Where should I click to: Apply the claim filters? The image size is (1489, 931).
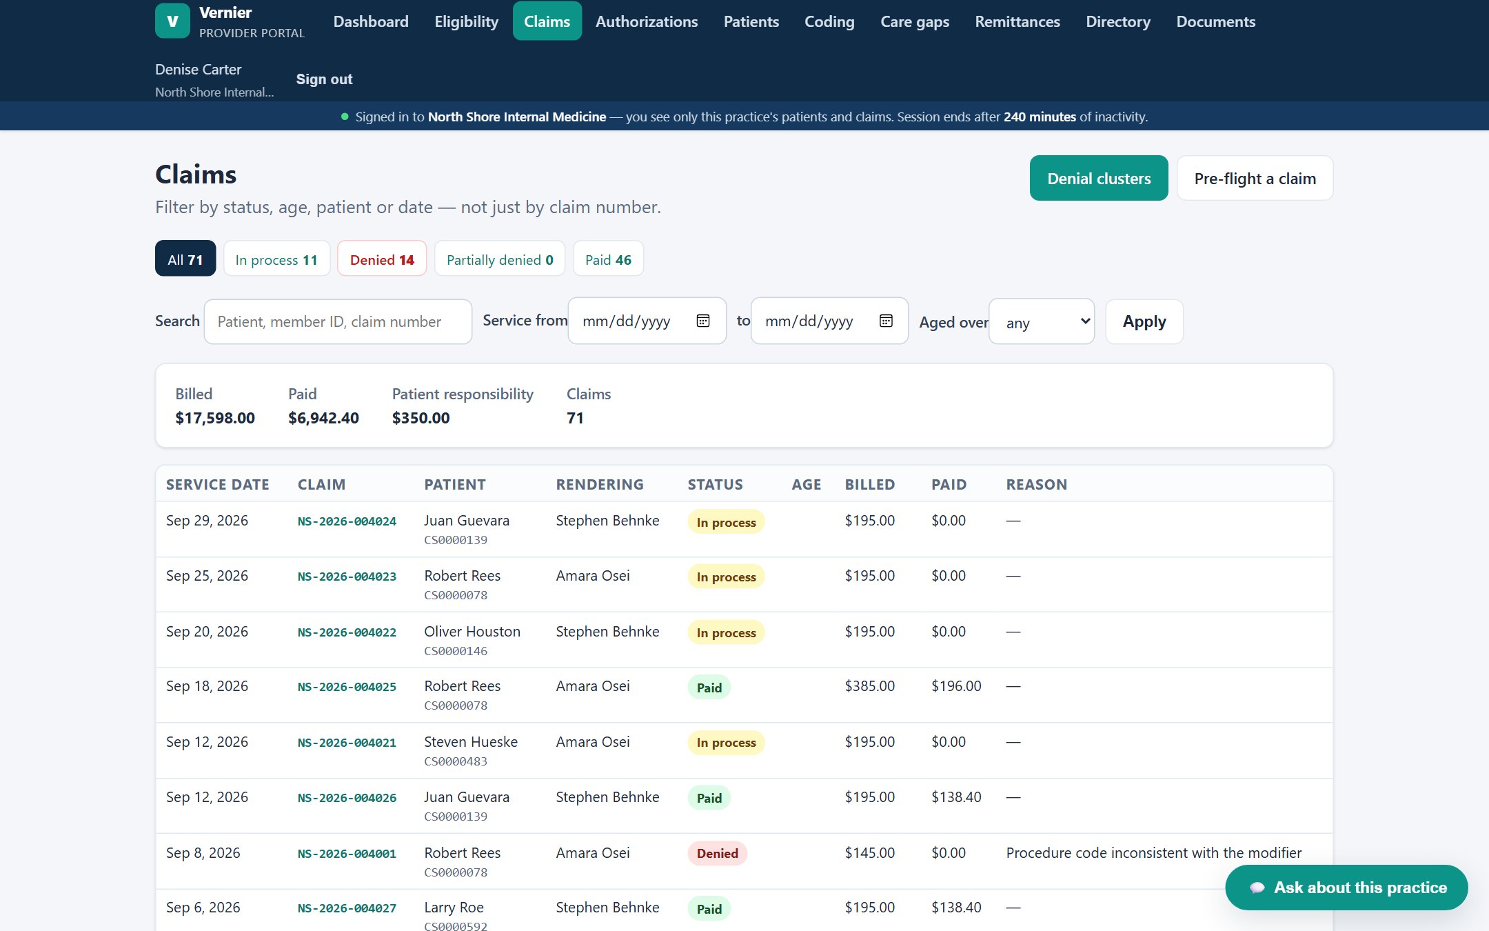point(1144,321)
